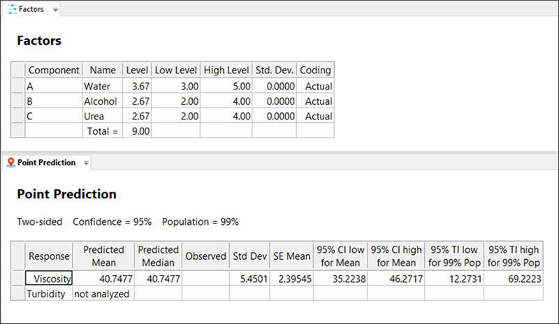
Task: Click the SE Mean value 2.39545
Action: [291, 279]
